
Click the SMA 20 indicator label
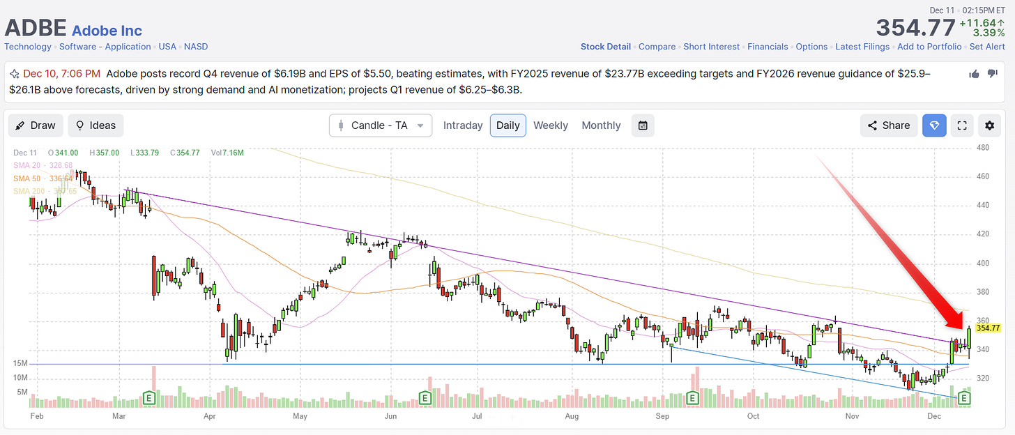[x=43, y=165]
